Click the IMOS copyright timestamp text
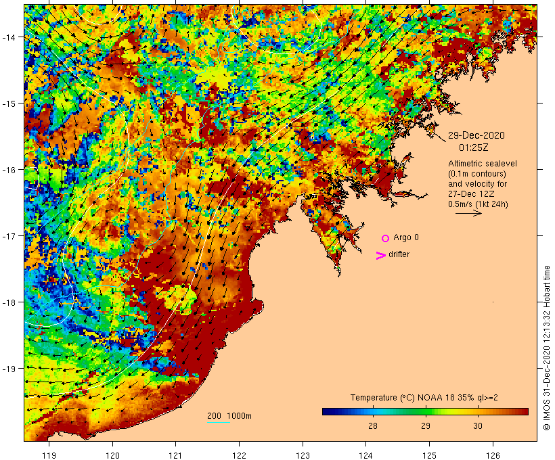The image size is (555, 460). coord(546,348)
